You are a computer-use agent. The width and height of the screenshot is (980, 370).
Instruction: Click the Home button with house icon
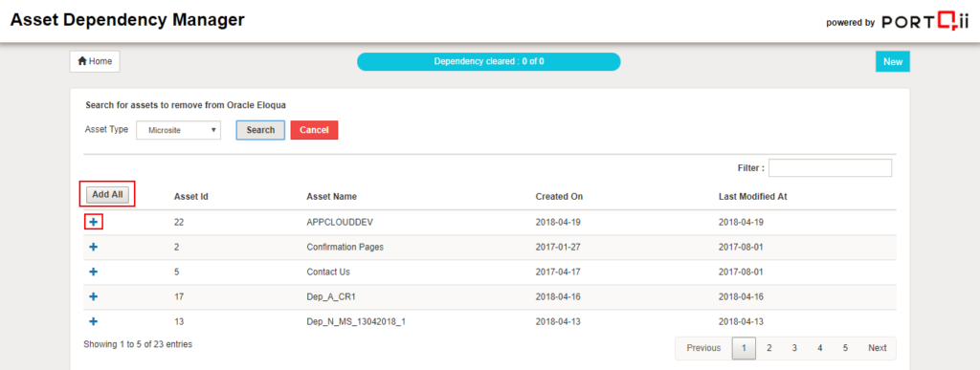tap(95, 62)
